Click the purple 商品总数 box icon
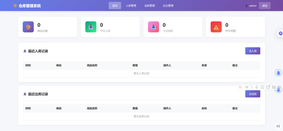The height and width of the screenshot is (131, 283). tap(28, 27)
